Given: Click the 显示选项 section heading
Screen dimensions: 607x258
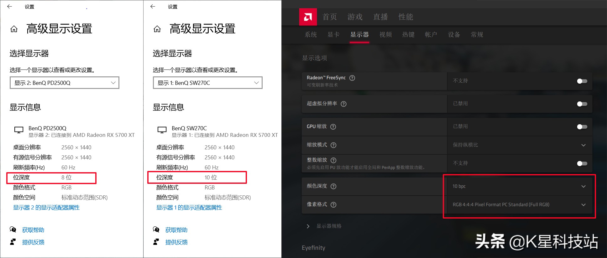Looking at the screenshot, I should point(314,58).
